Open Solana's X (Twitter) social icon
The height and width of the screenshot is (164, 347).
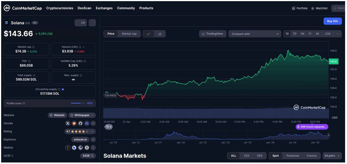click(x=68, y=123)
